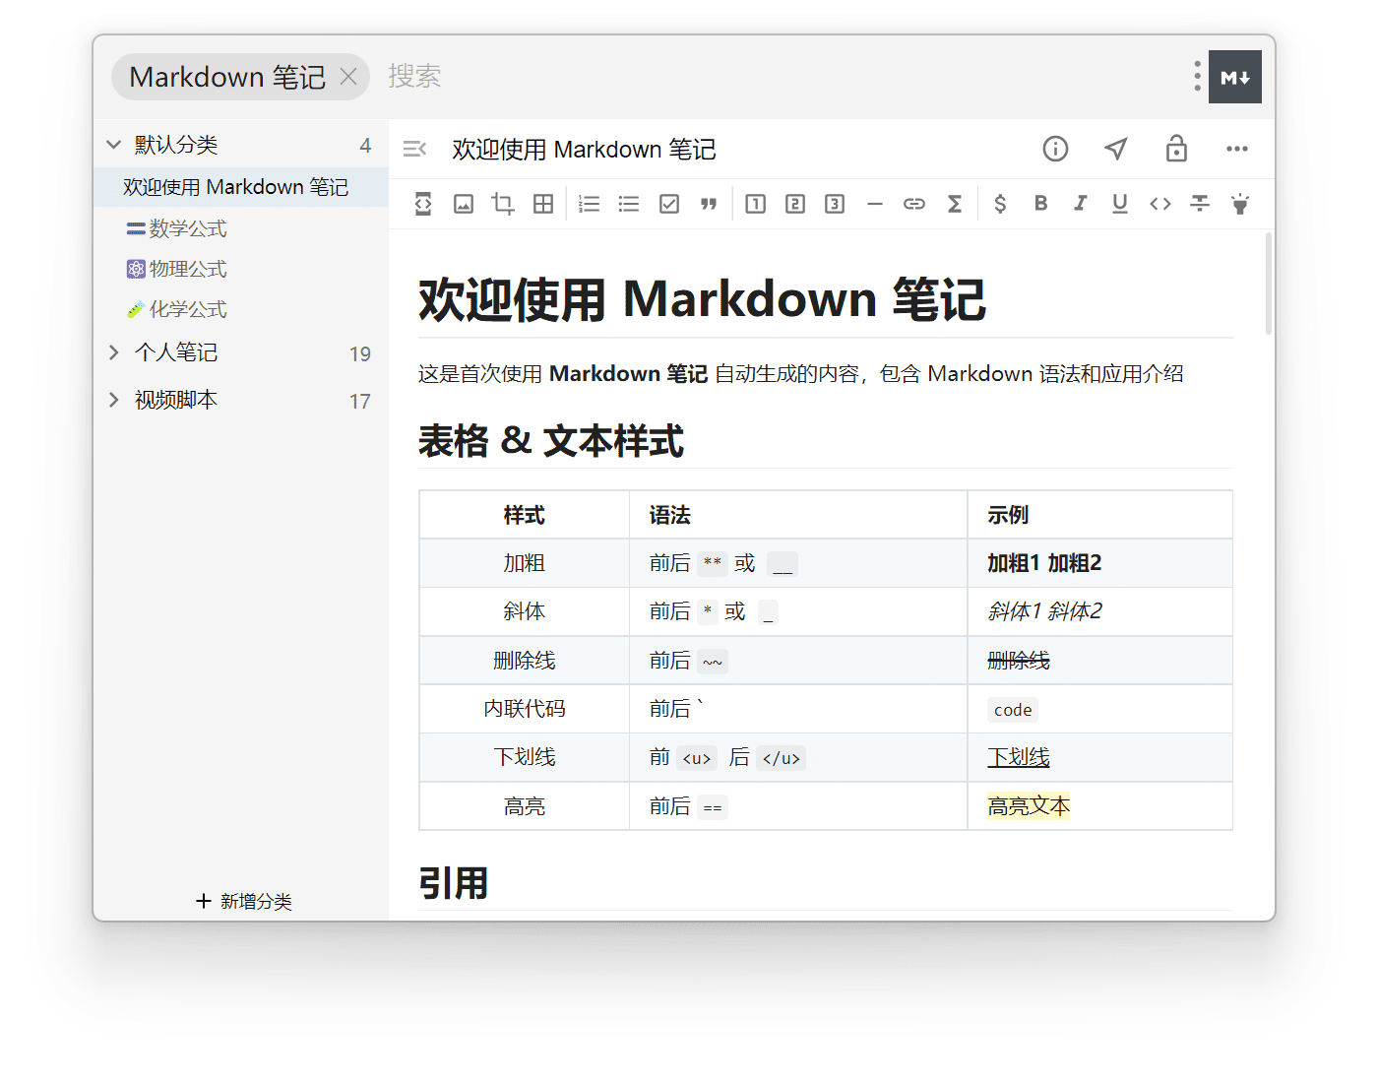
Task: Insert a math formula block (sigma)
Action: point(955,204)
